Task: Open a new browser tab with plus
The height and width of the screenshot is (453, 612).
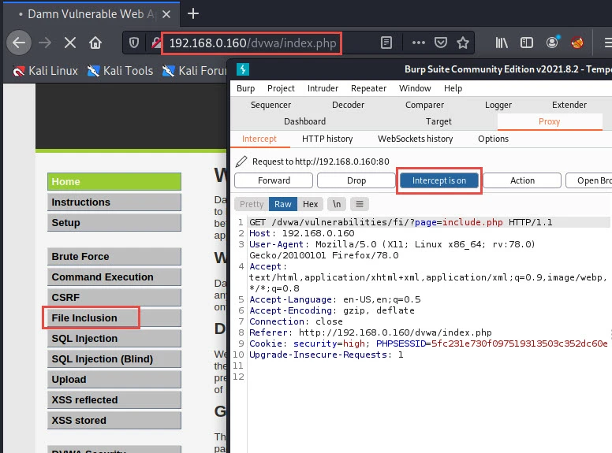Action: pyautogui.click(x=192, y=13)
